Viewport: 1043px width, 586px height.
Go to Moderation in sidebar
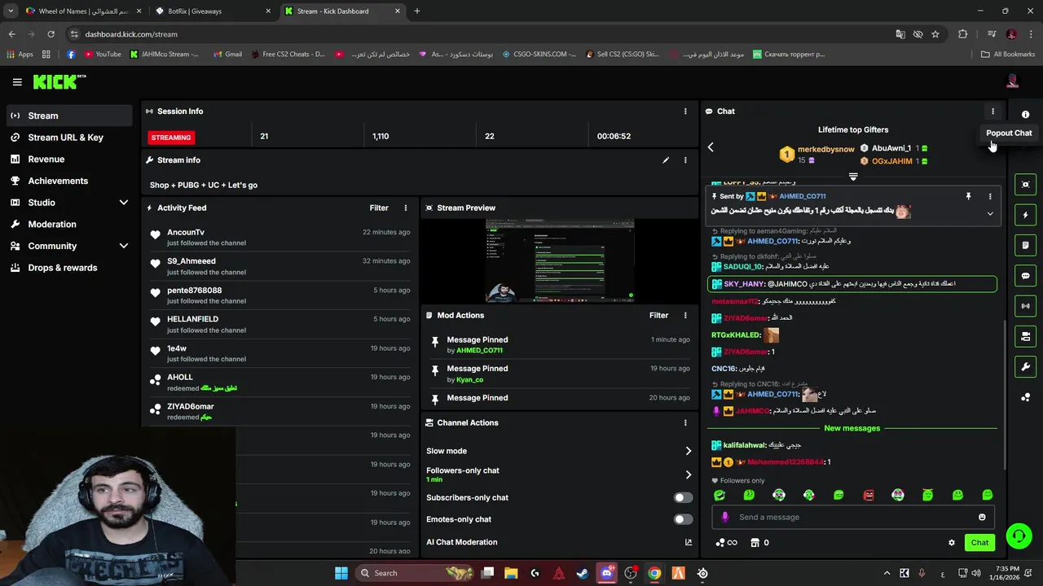coord(69,225)
